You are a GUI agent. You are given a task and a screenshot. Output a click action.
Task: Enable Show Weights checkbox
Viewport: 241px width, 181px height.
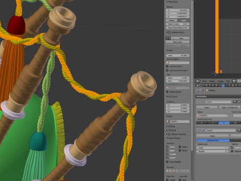point(167,162)
